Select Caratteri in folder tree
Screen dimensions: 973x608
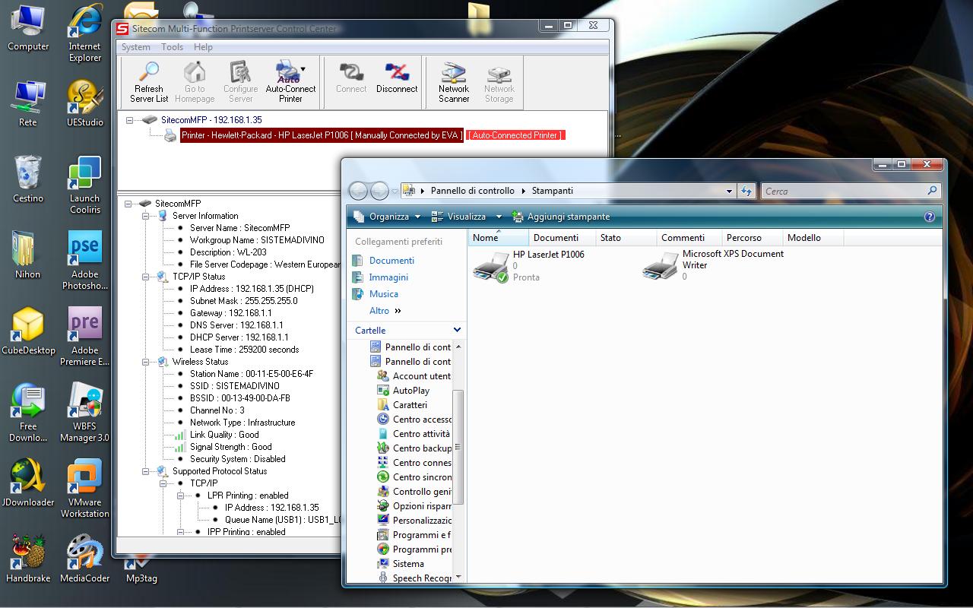click(402, 405)
